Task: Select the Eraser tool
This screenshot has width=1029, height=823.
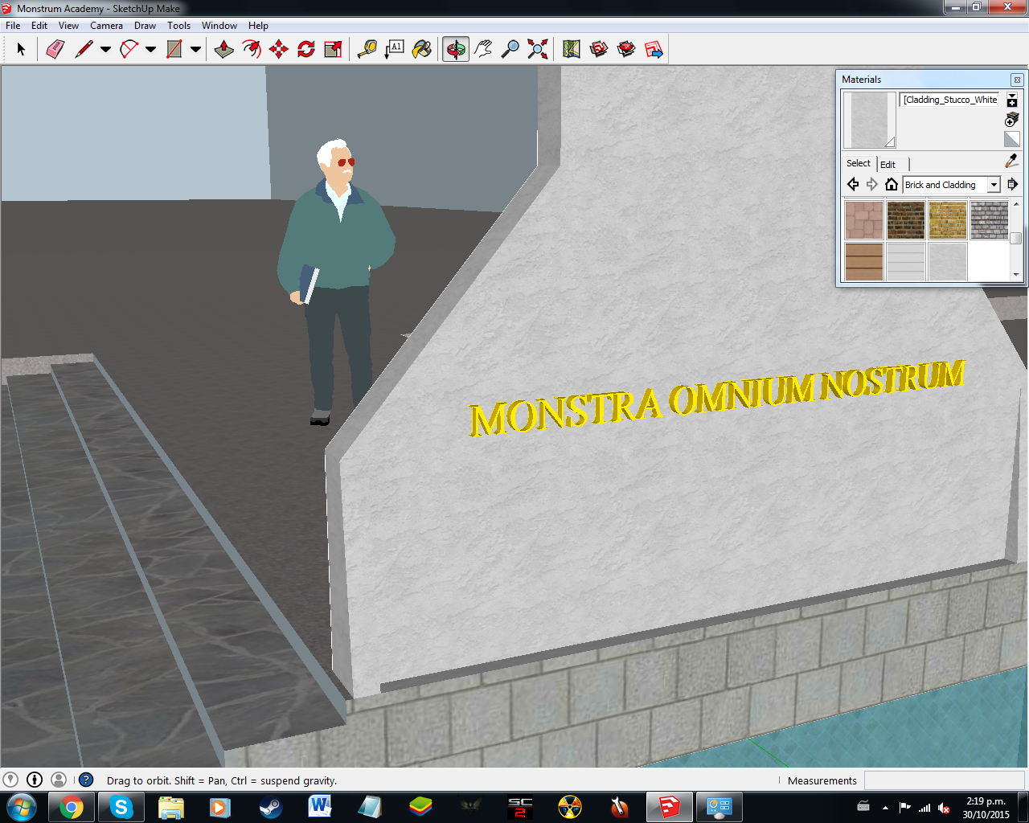Action: [x=55, y=50]
